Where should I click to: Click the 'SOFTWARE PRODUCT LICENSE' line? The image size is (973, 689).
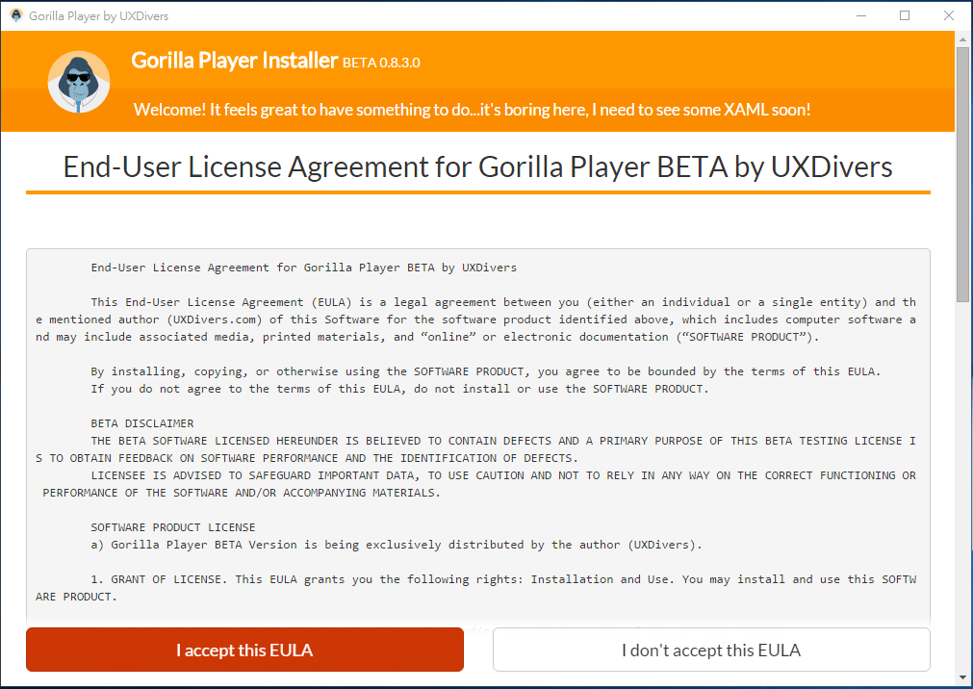[173, 527]
